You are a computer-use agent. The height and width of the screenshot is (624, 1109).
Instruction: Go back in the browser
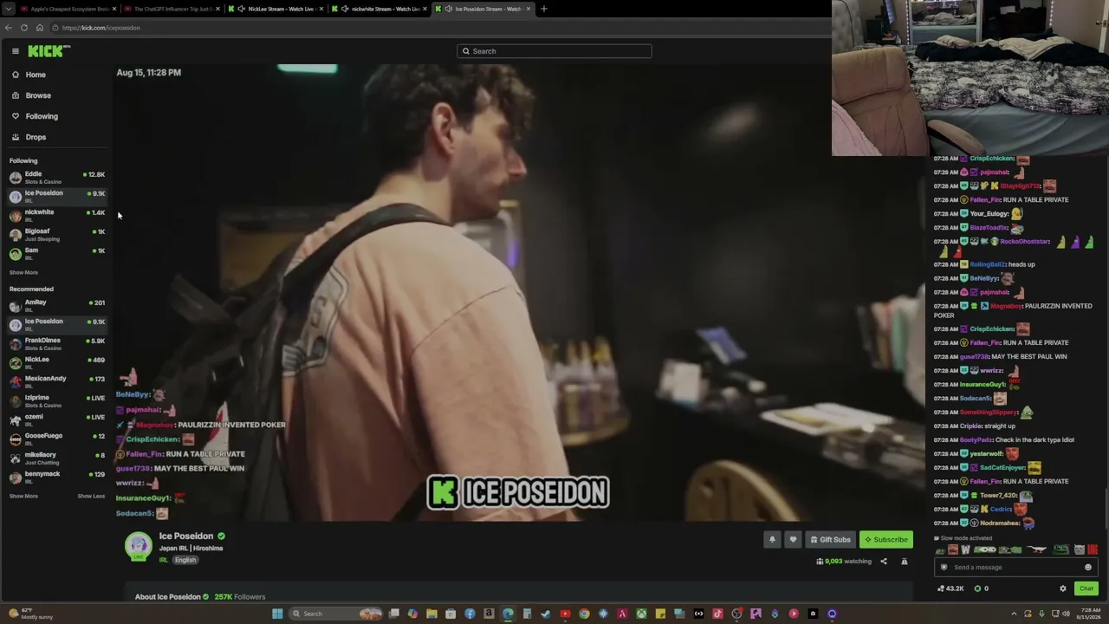point(9,28)
